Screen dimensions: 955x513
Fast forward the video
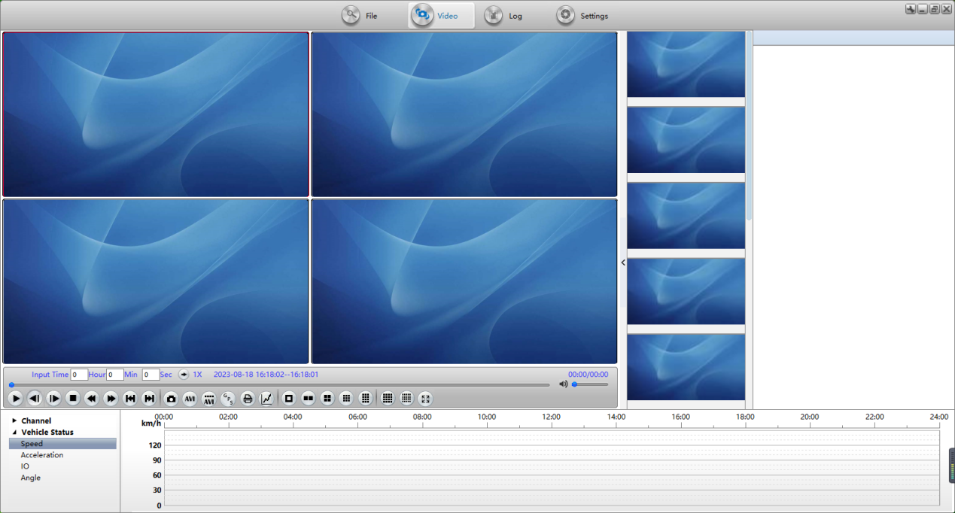111,399
